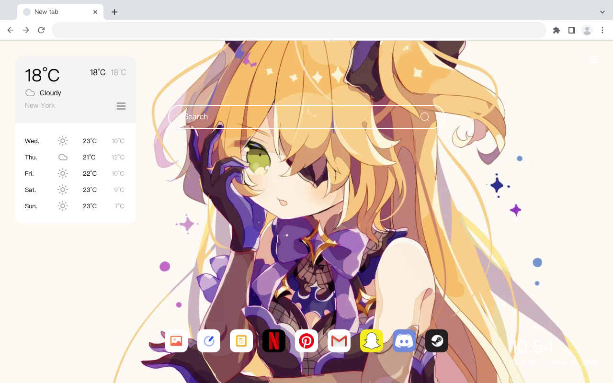Screen dimensions: 613x383
Task: Open the yellow notes shortcut icon
Action: (241, 341)
